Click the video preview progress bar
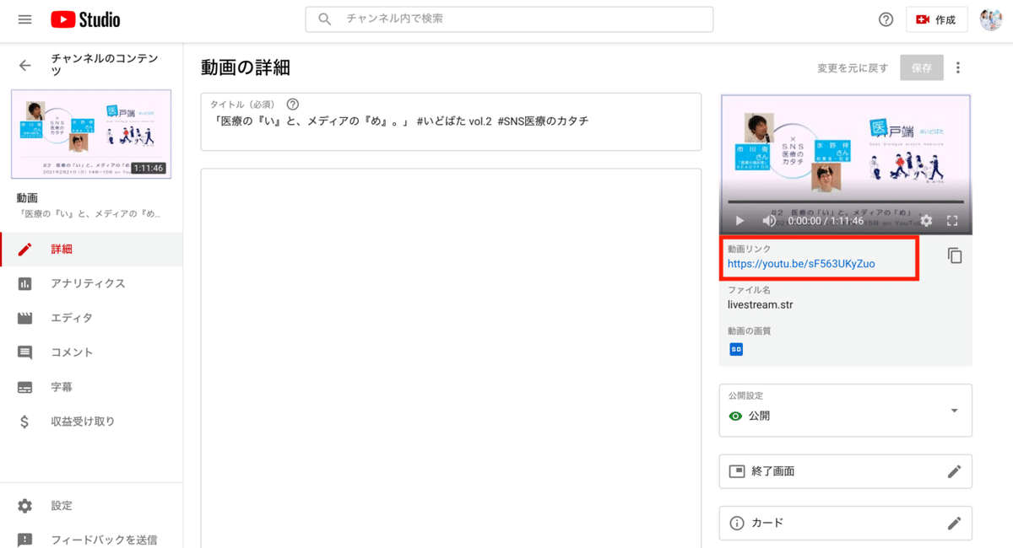Screen dimensions: 1013x548 [x=846, y=202]
